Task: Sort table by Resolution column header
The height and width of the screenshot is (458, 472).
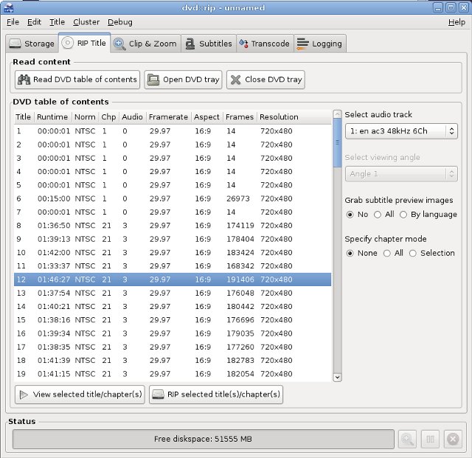Action: [294, 117]
